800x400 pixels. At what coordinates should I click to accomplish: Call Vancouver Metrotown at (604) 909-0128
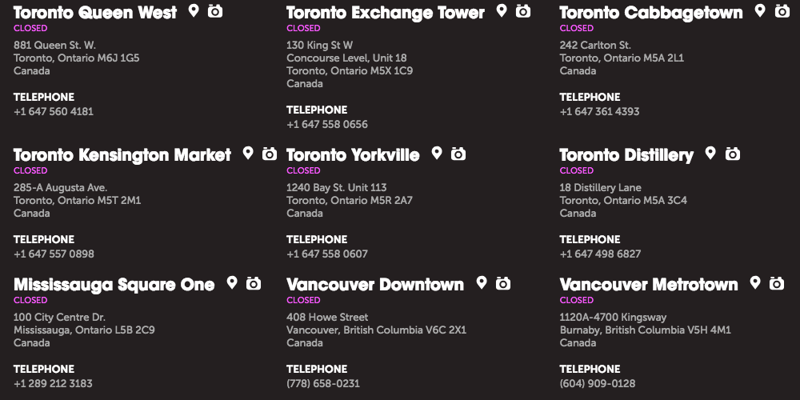[x=598, y=383]
